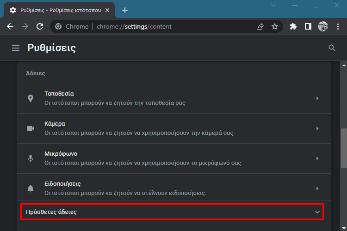Search settings with the magnifier icon
Screen dimensions: 347x231
pos(332,48)
